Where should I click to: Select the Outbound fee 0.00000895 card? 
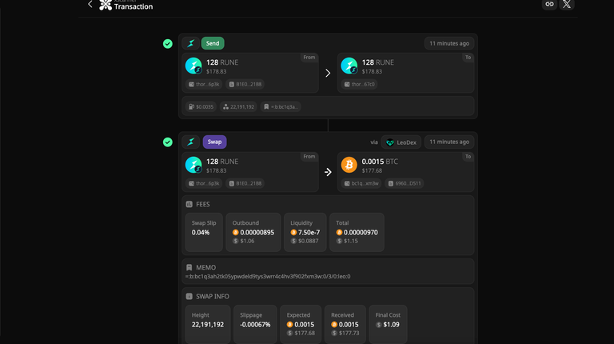coord(253,232)
